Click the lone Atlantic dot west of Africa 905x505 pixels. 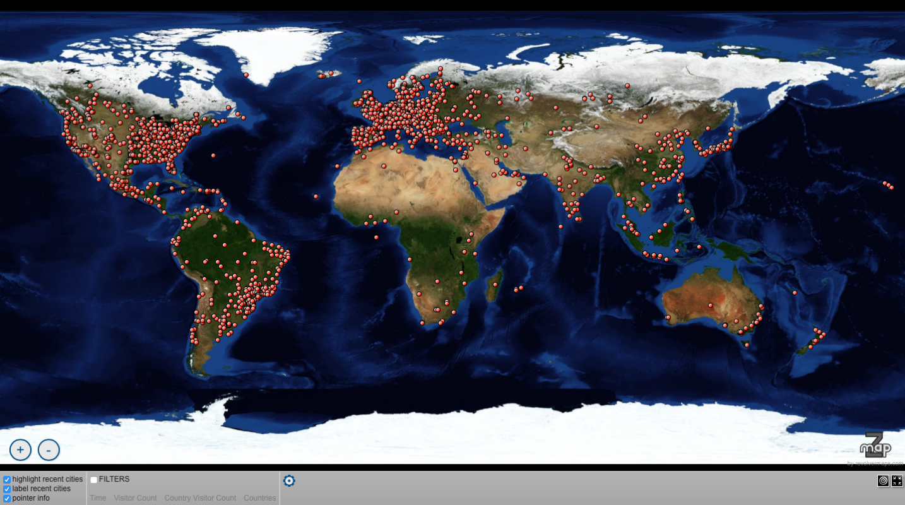pyautogui.click(x=316, y=196)
